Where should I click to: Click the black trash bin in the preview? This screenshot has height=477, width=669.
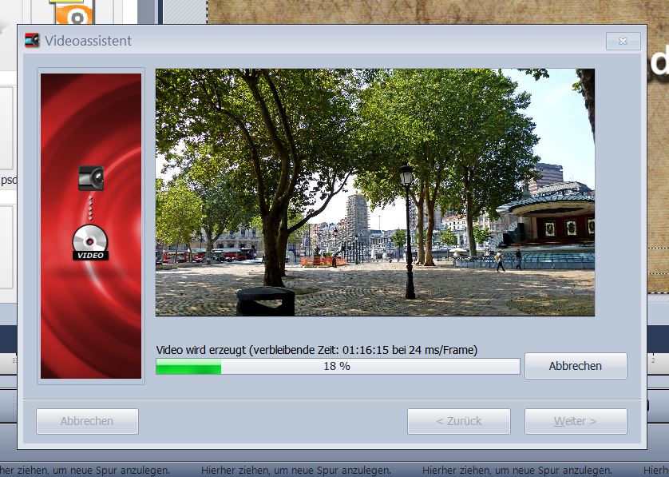(265, 301)
